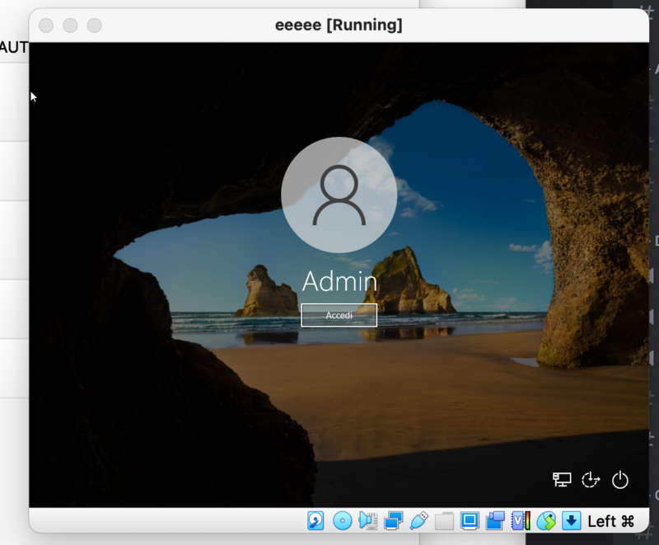Toggle the mouse integration status icon
This screenshot has height=545, width=659.
[545, 521]
